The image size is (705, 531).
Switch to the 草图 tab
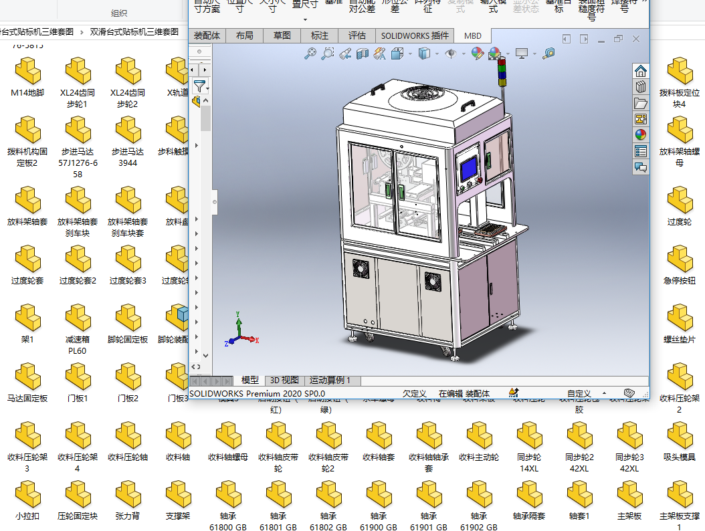point(282,36)
